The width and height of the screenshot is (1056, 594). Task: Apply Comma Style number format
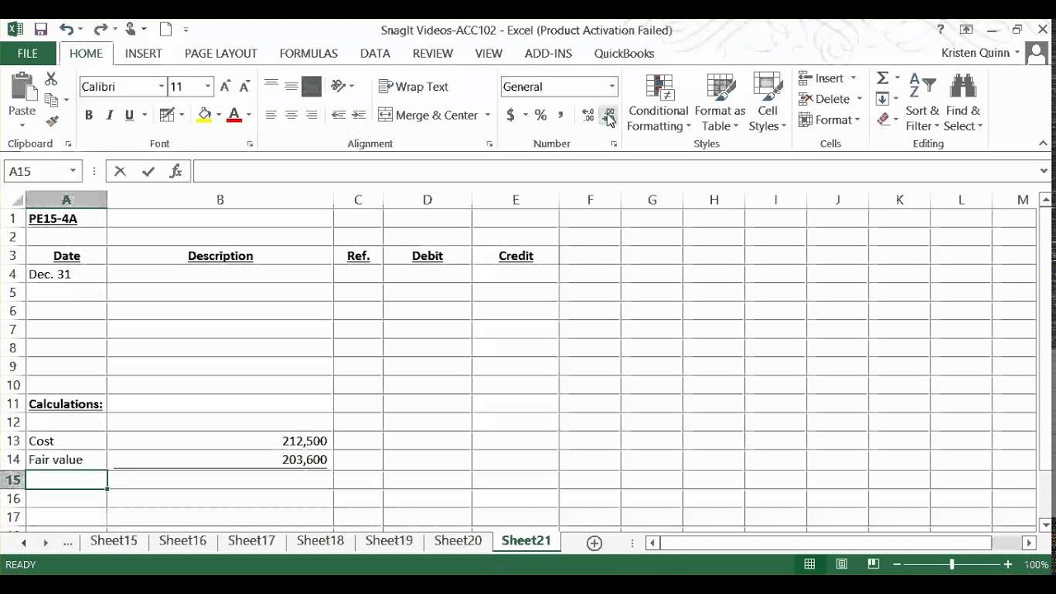pos(561,115)
